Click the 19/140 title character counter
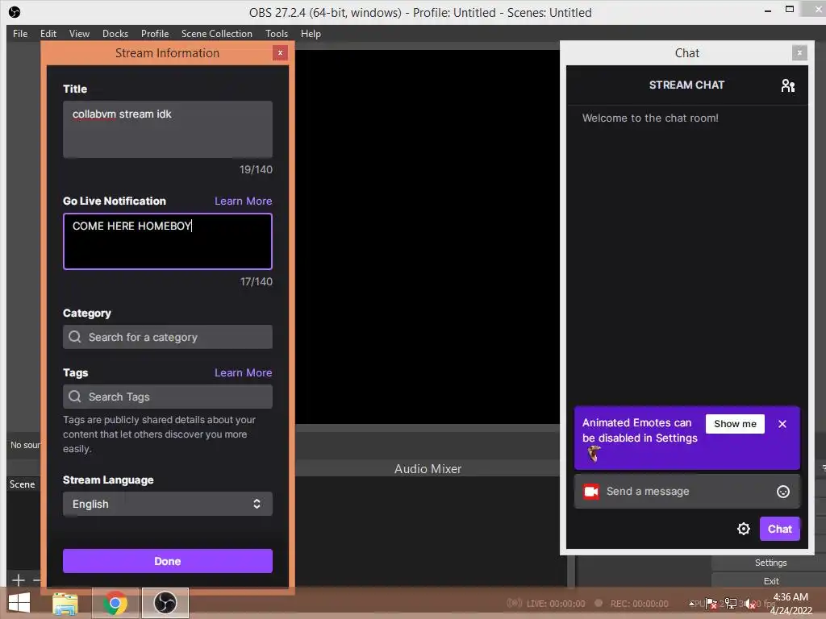The height and width of the screenshot is (619, 826). (256, 169)
